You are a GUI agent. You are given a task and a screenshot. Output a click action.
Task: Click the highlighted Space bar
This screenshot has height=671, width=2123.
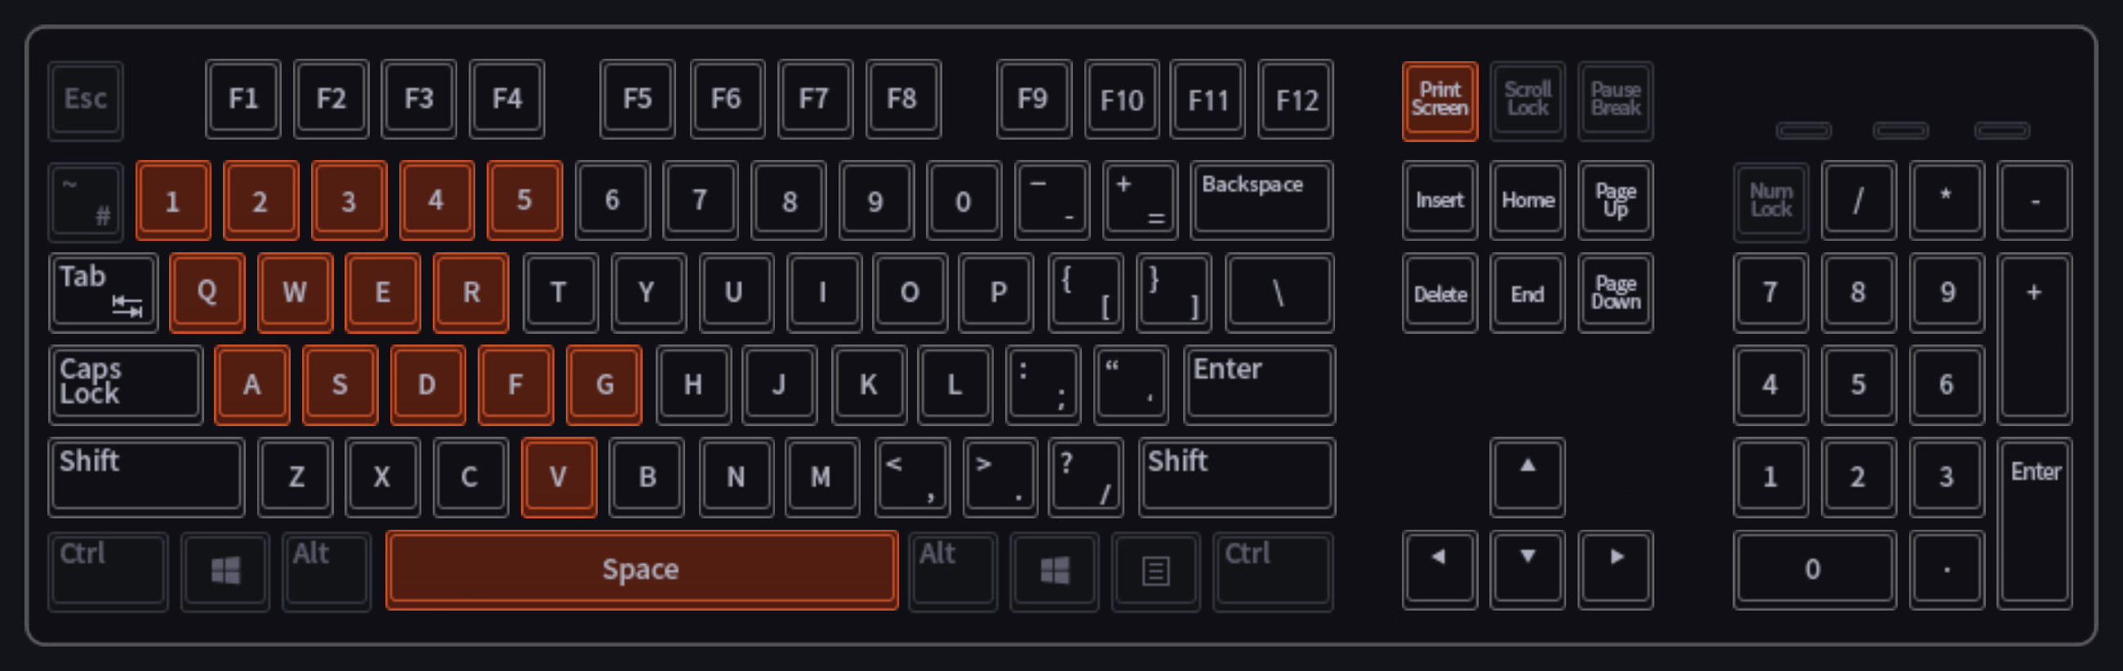coord(641,571)
